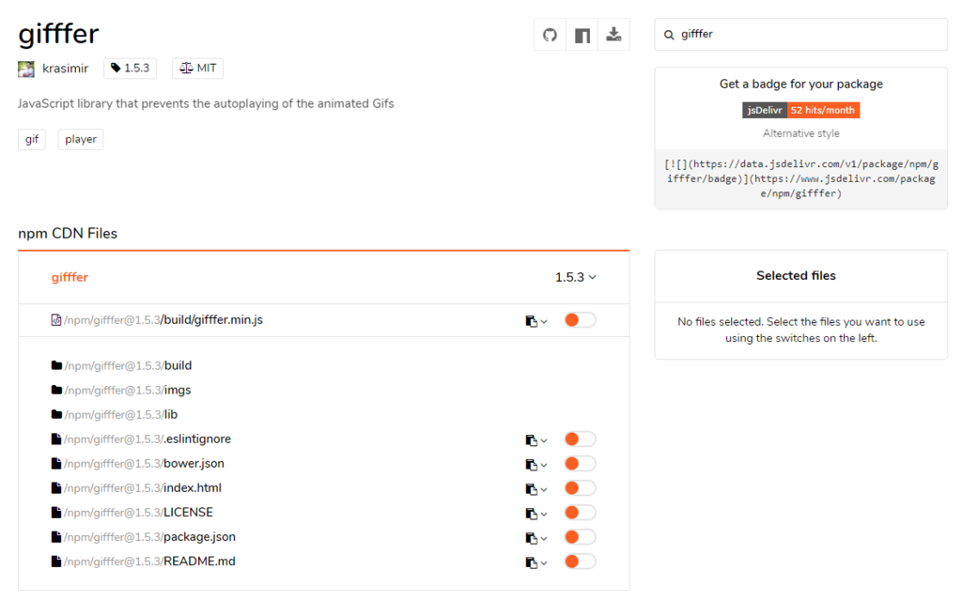Image resolution: width=962 pixels, height=616 pixels.
Task: Click the package.json file icon
Action: click(x=55, y=537)
